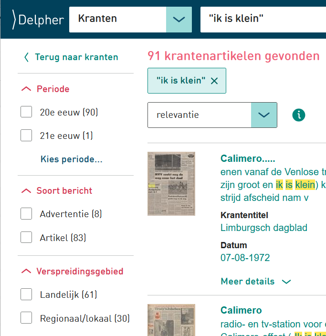The image size is (326, 336).
Task: Click the date 07-08-1972
Action: [245, 258]
